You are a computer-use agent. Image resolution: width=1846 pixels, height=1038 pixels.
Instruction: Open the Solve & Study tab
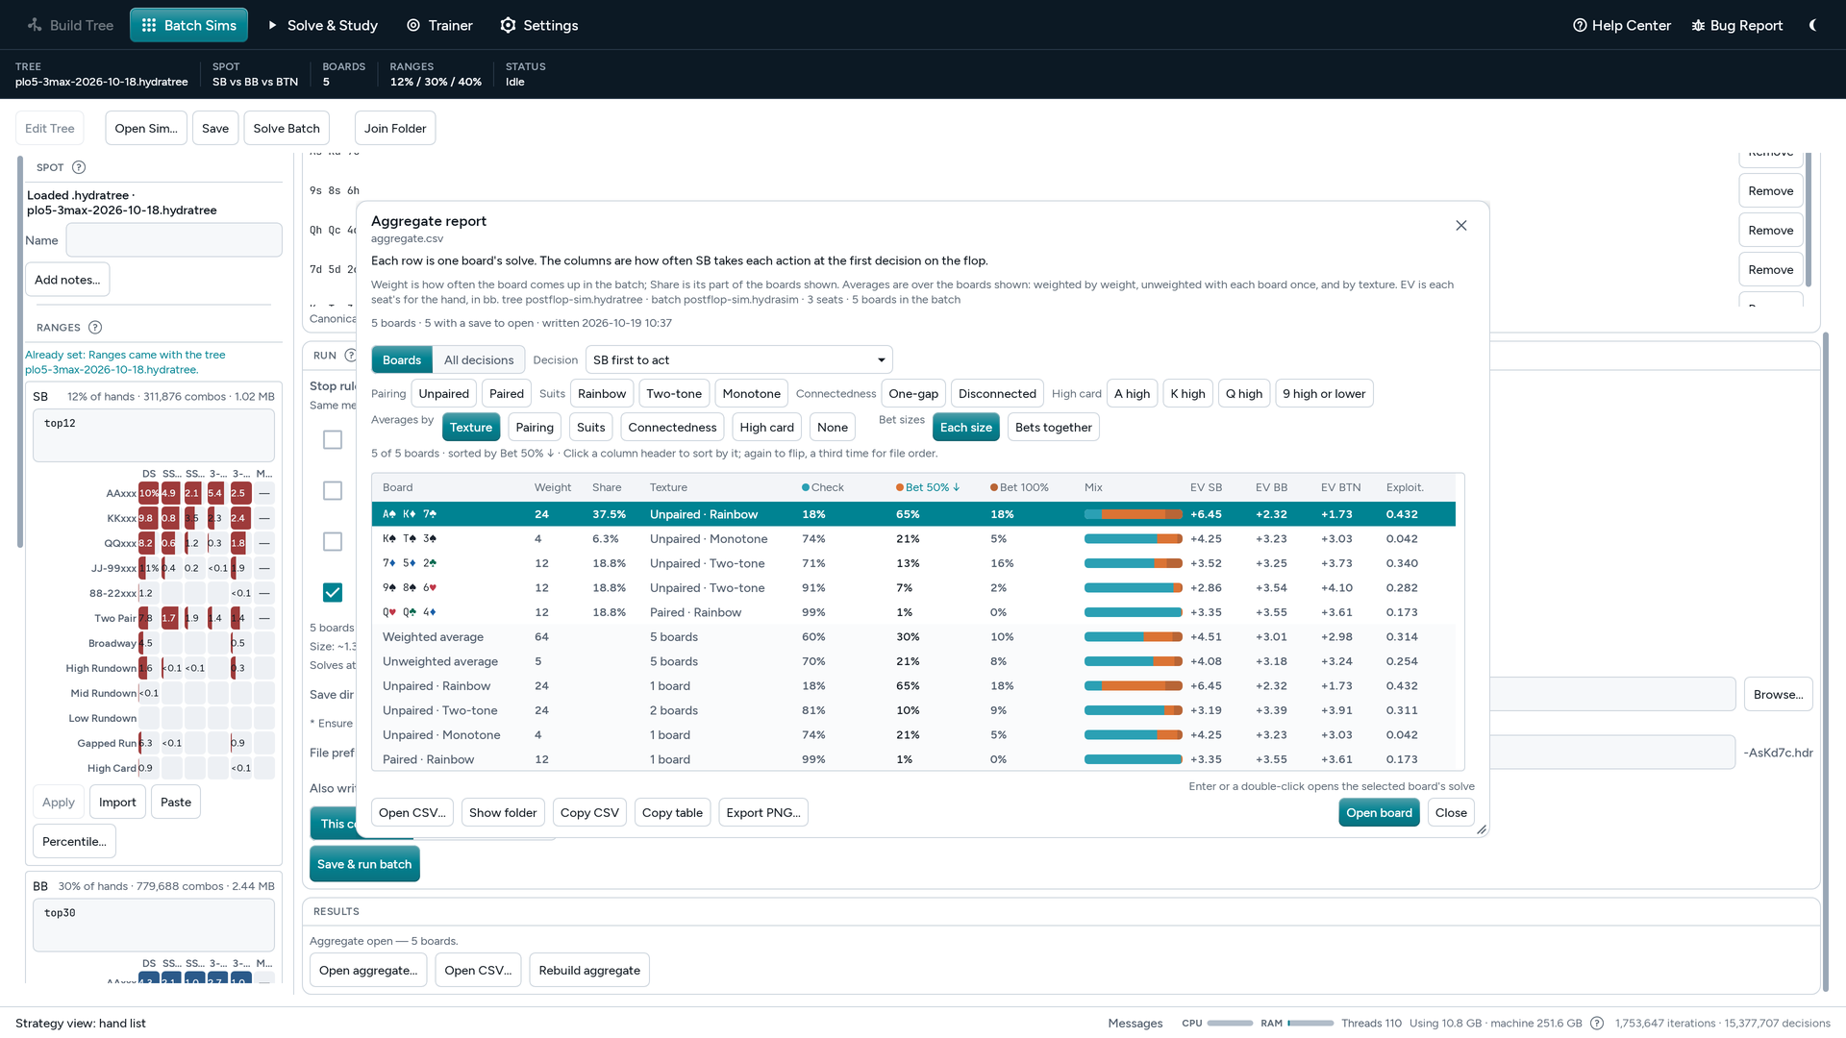(322, 25)
